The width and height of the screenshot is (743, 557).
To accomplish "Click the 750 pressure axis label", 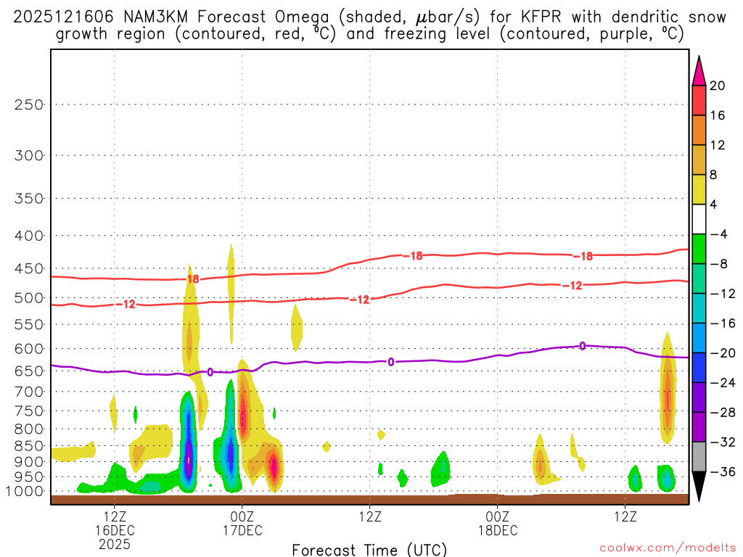I will (x=29, y=411).
